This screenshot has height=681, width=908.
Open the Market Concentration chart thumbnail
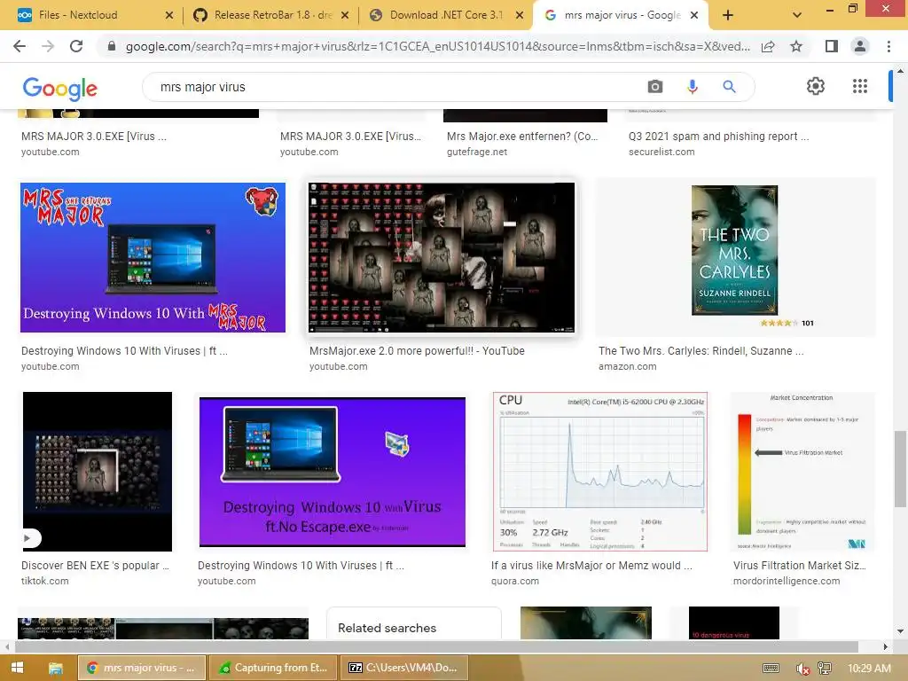coord(802,472)
